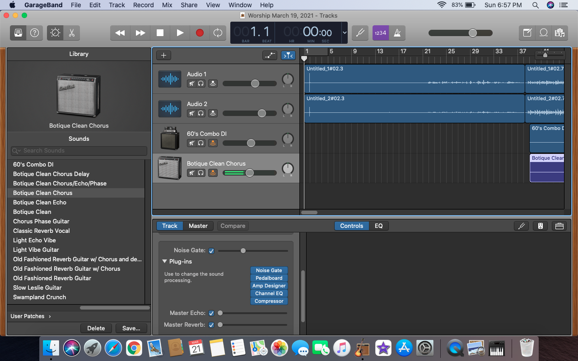The image size is (578, 361).
Task: Expand the User Patches submenu
Action: point(31,316)
